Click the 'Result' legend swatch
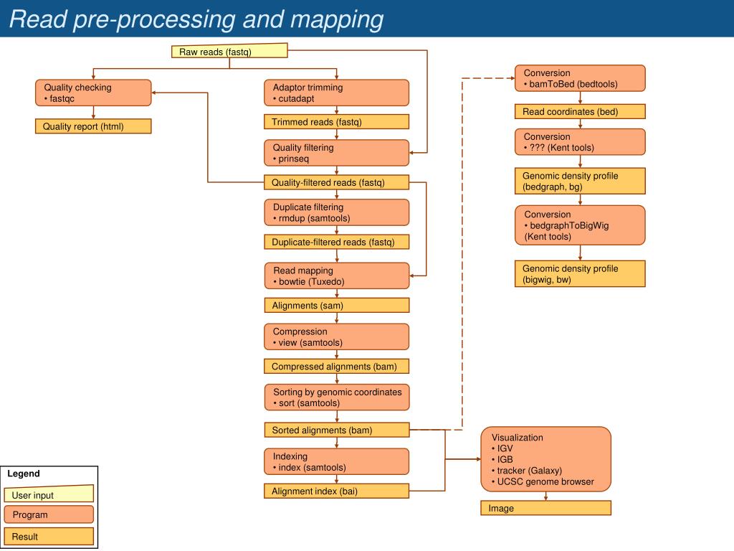Viewport: 734px width, 551px height. pyautogui.click(x=49, y=537)
